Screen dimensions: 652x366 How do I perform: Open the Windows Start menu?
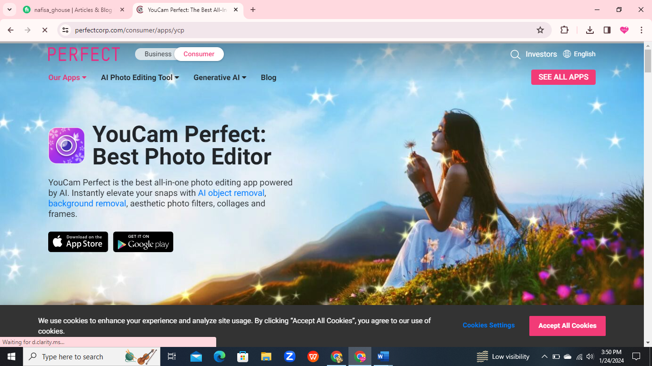(x=11, y=356)
